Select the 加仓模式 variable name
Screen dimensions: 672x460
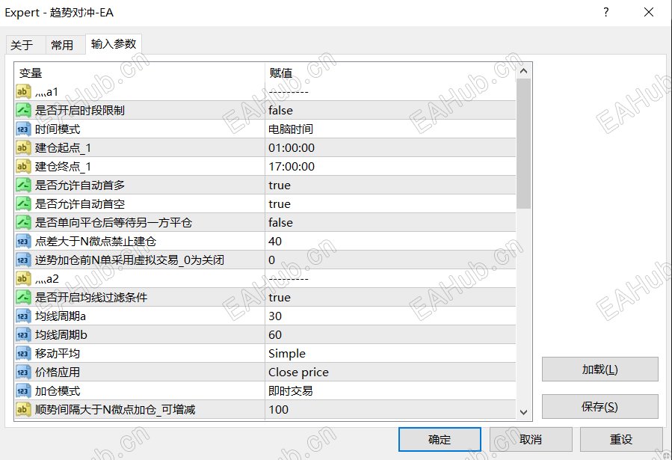[58, 391]
